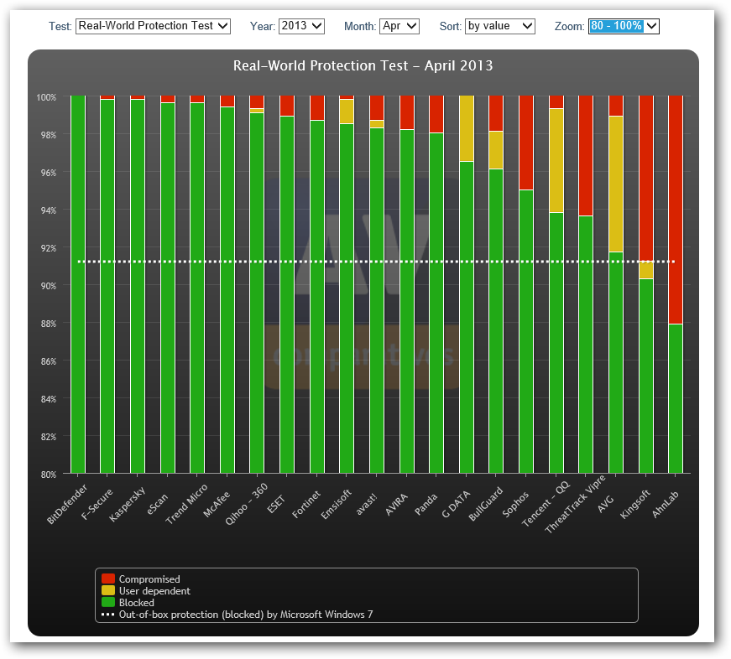Expand the Sort by value dropdown
This screenshot has width=731, height=659.
click(x=499, y=26)
